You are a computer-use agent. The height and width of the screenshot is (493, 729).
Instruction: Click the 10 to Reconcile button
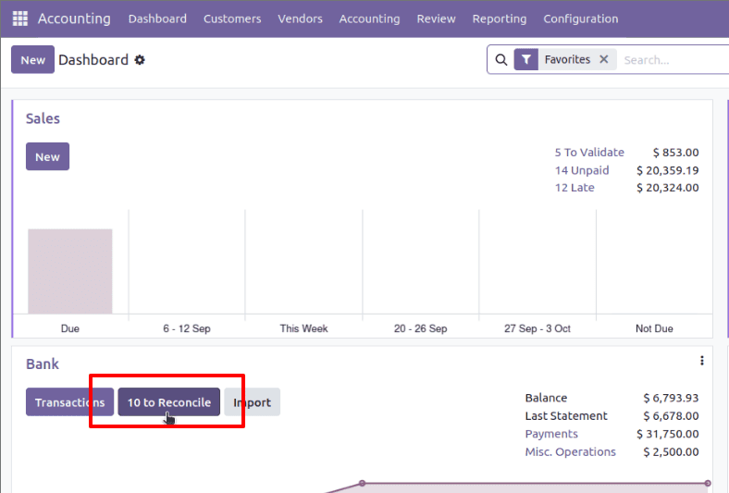click(x=169, y=402)
